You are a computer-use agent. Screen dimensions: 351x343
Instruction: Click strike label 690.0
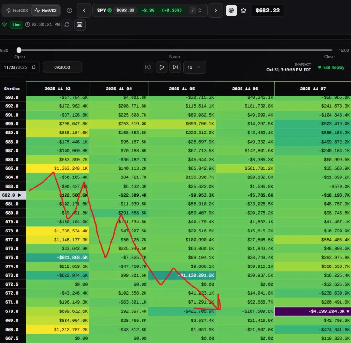tap(11, 124)
